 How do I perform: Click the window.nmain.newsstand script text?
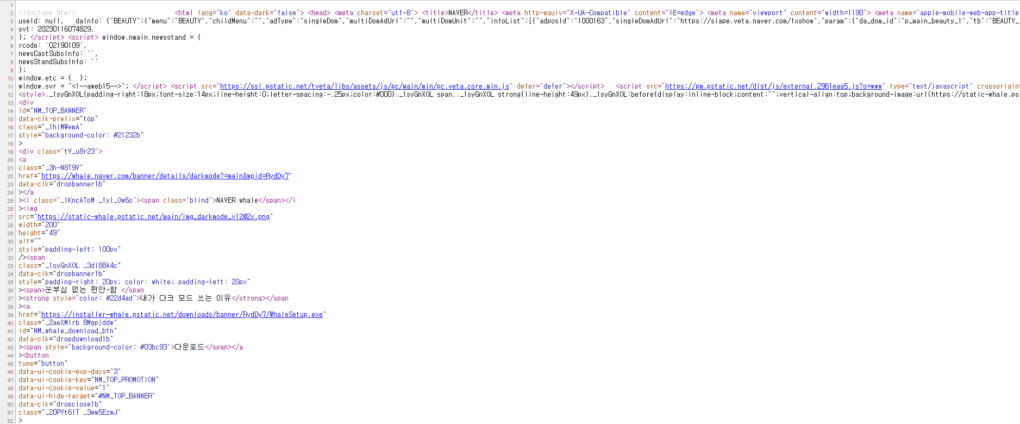[x=151, y=37]
